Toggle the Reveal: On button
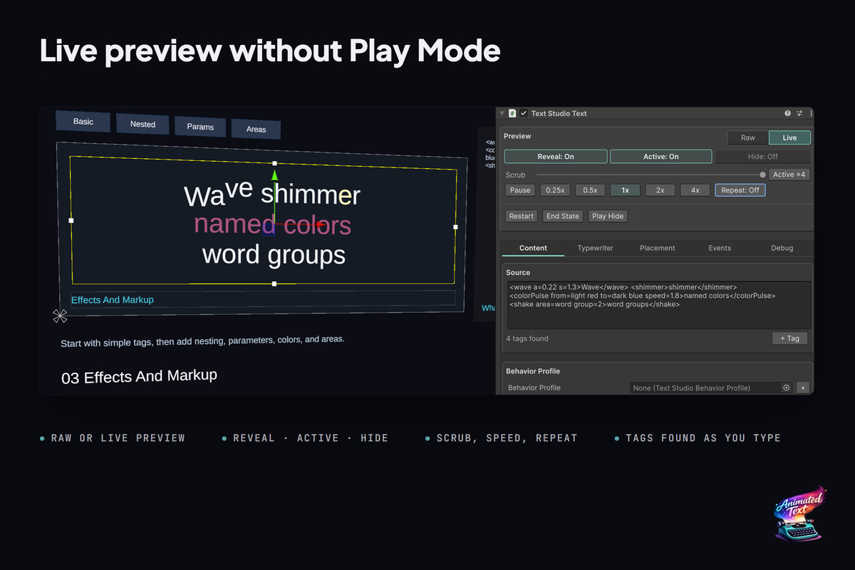The width and height of the screenshot is (855, 570). (556, 157)
